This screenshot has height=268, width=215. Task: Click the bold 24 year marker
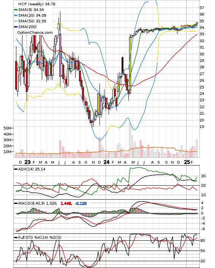click(x=106, y=162)
